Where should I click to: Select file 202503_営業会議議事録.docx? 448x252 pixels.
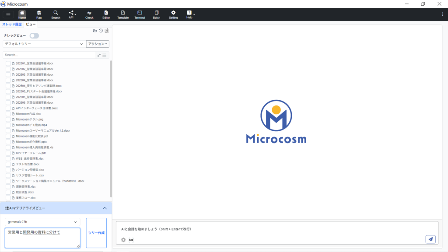pos(35,74)
